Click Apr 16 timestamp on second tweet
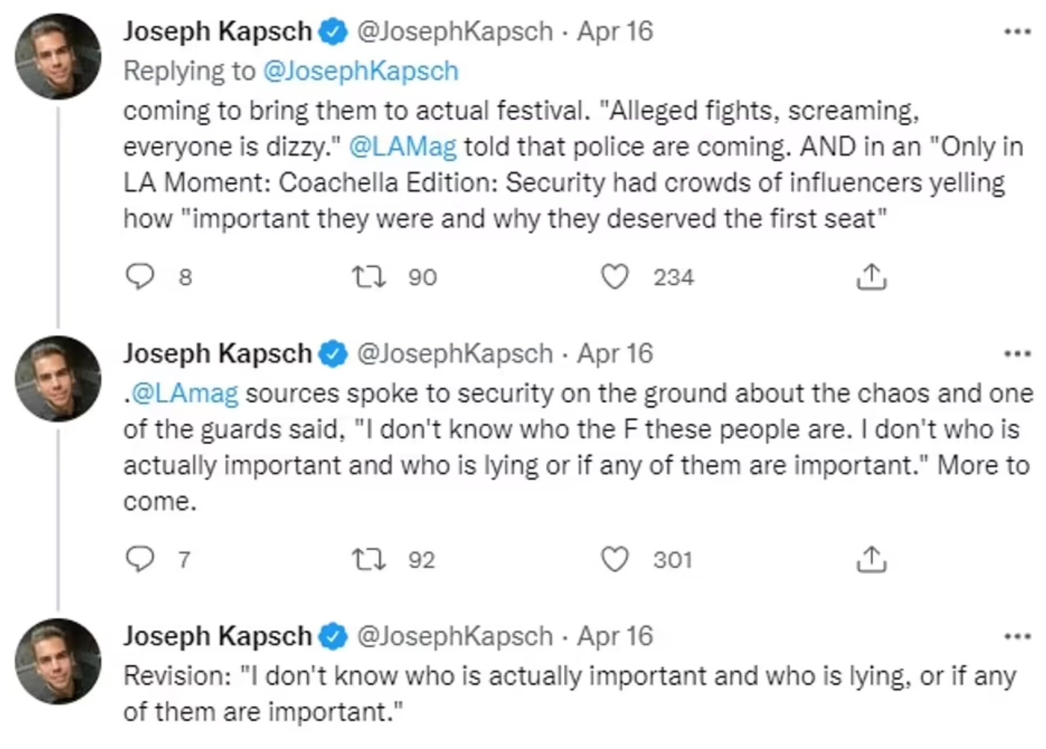 tap(615, 354)
